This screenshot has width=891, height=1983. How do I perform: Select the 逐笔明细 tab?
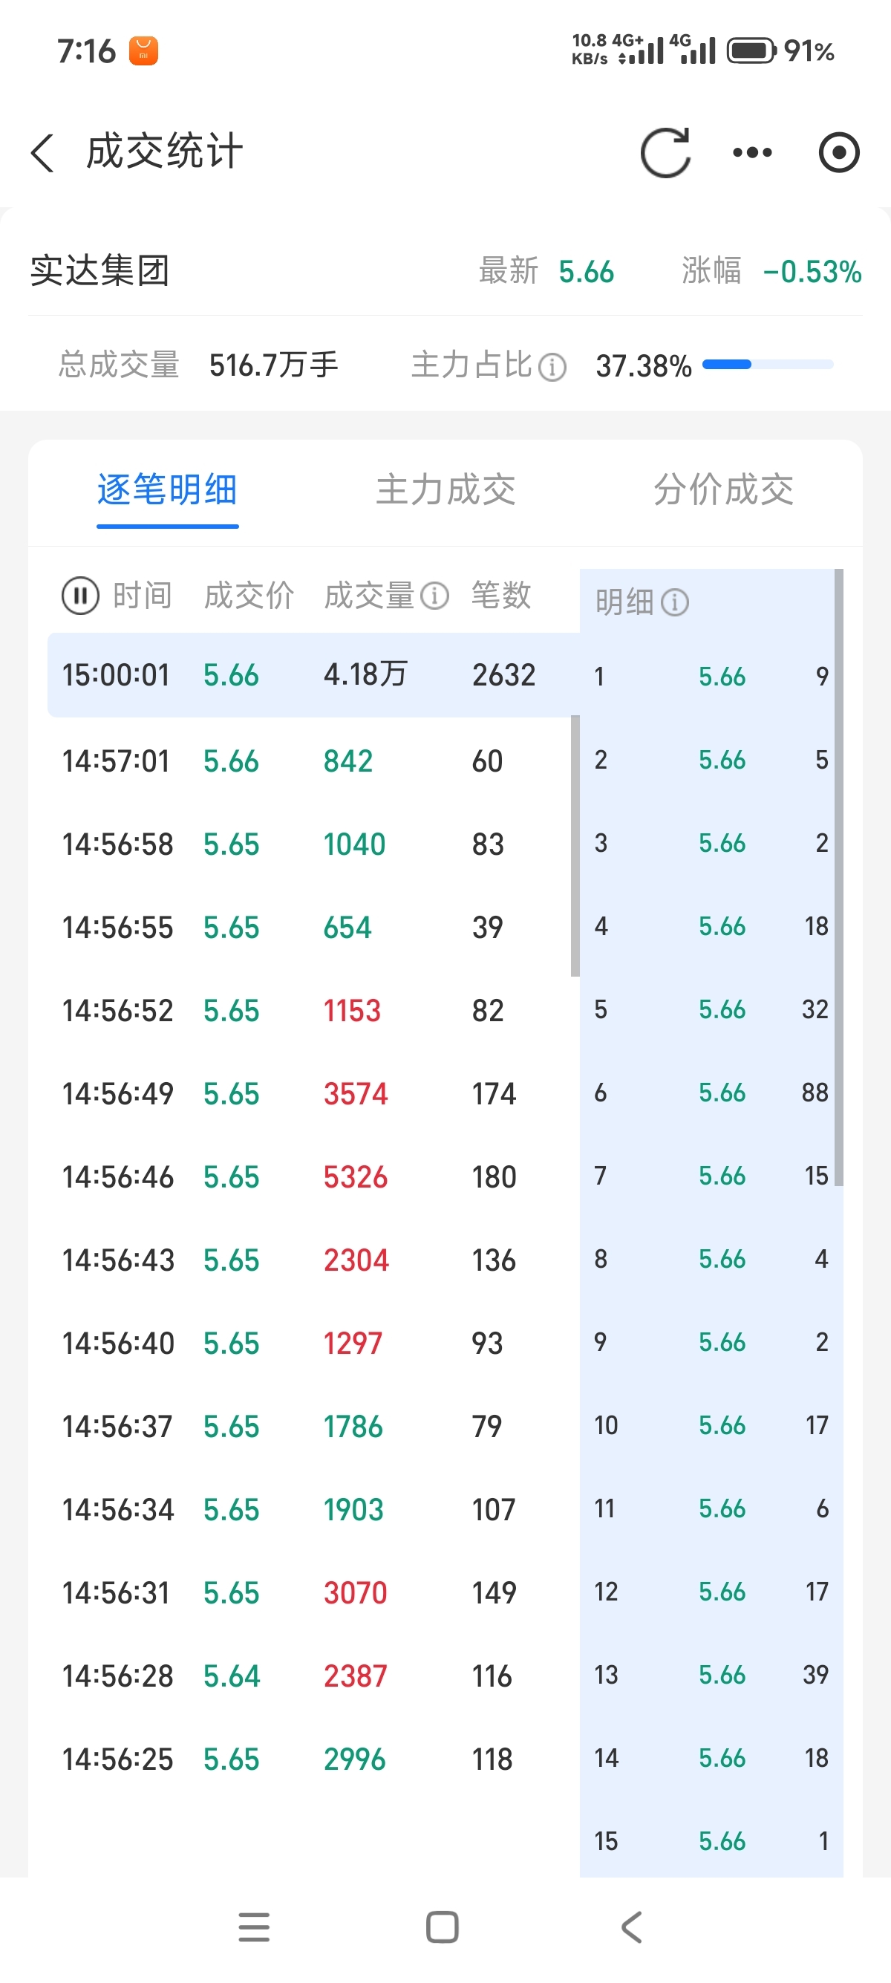click(x=167, y=490)
